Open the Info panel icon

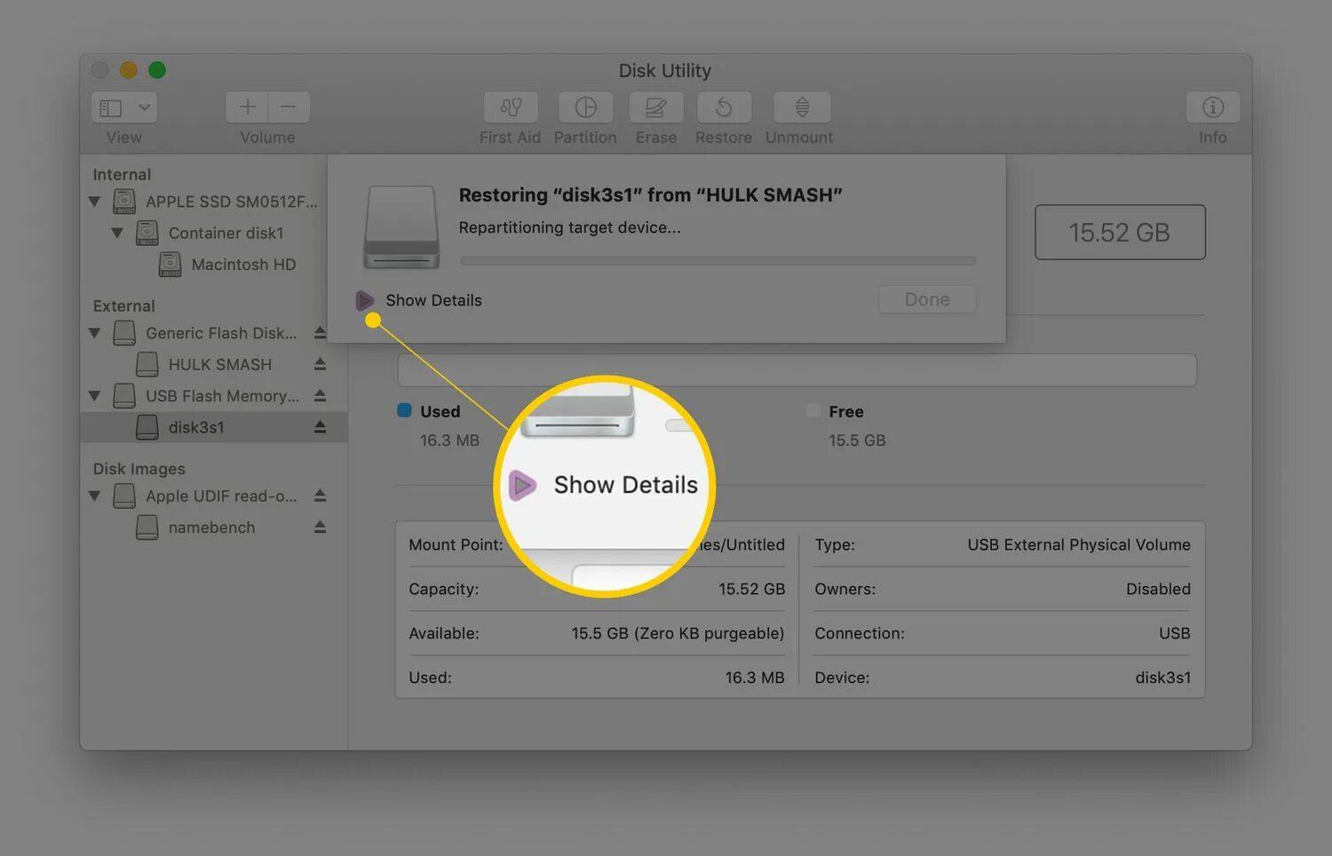(x=1213, y=107)
